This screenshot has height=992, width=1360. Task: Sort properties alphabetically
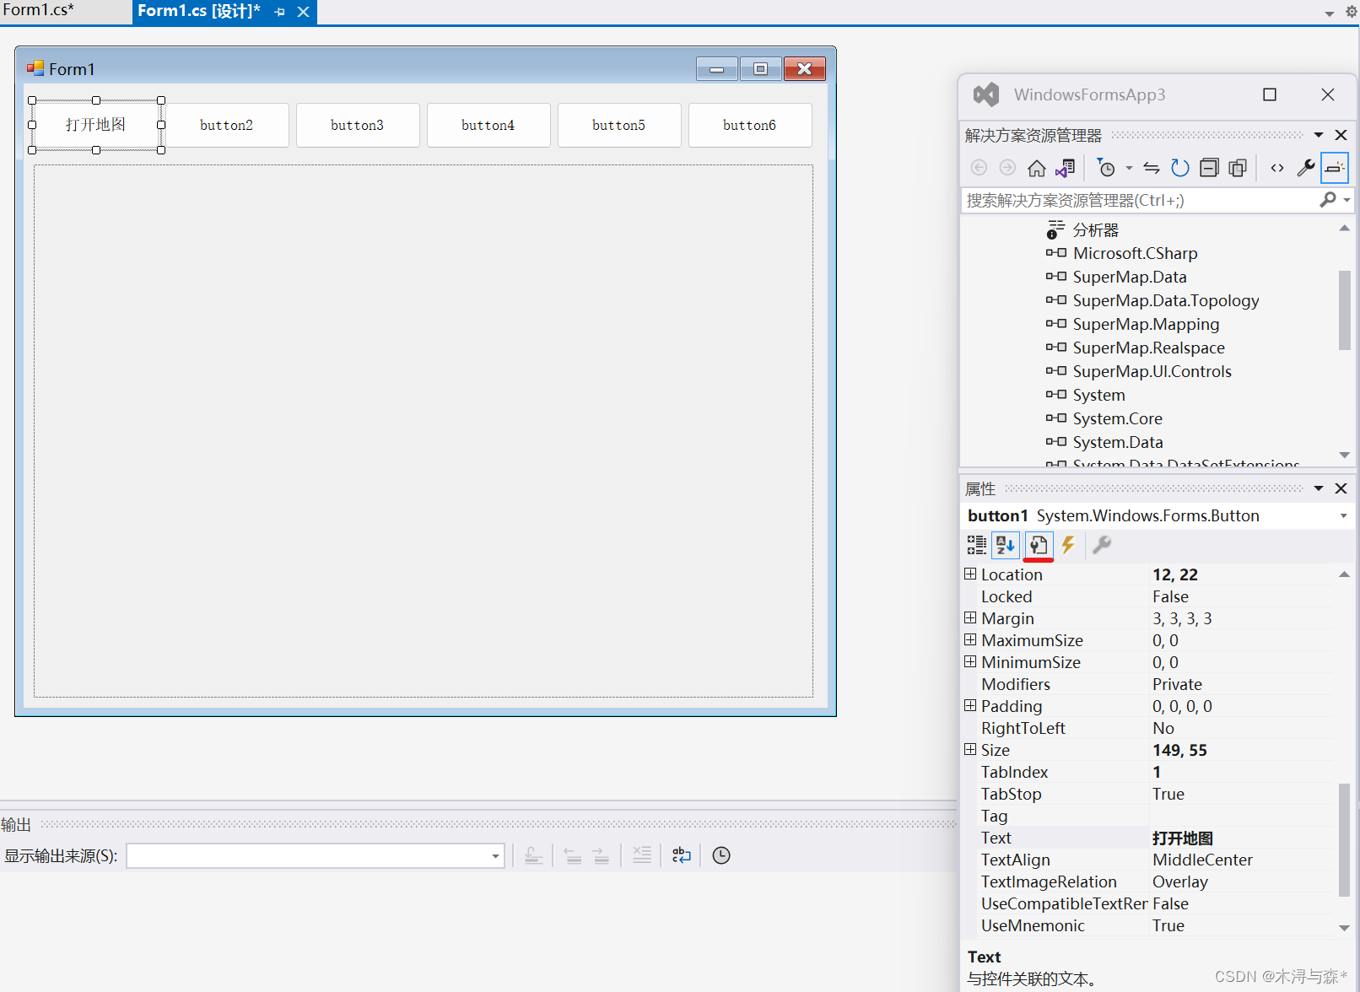click(x=1005, y=546)
